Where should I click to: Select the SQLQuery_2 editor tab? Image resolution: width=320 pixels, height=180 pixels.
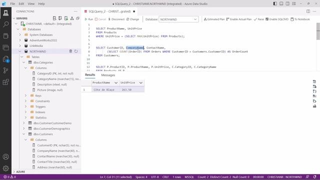tap(109, 11)
